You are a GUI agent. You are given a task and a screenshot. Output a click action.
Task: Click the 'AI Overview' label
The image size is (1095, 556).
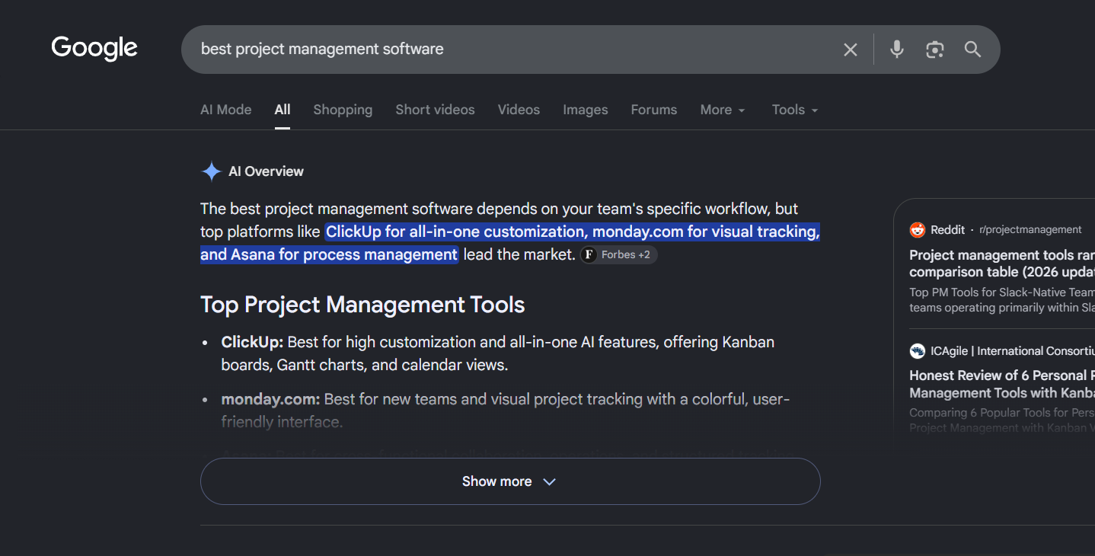pyautogui.click(x=266, y=171)
